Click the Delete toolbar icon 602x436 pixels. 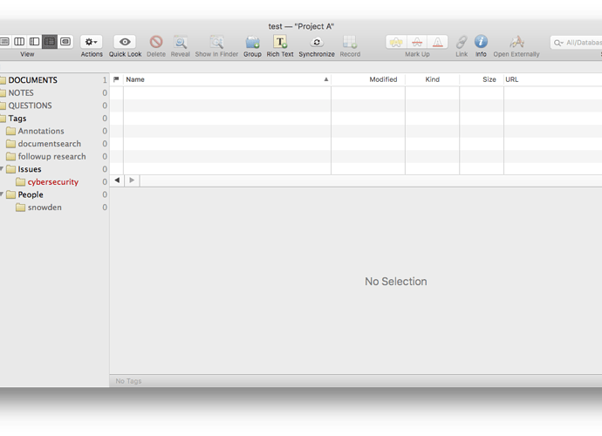[156, 42]
